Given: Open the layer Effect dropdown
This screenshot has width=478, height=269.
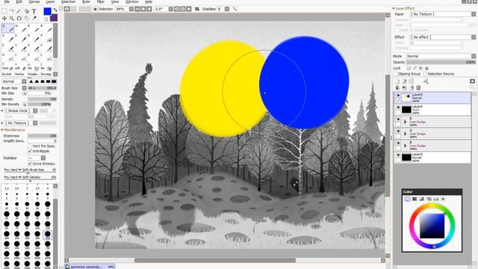Looking at the screenshot, I should (x=443, y=37).
